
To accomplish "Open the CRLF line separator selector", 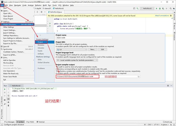I will pyautogui.click(x=150, y=125).
